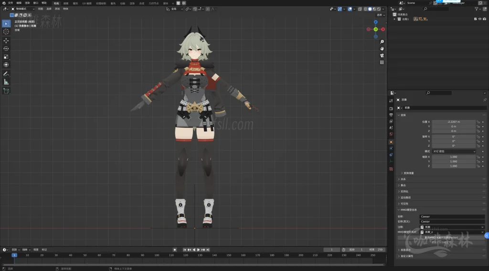Hide collection 合集1 with eye icon
489x271 pixels.
click(x=479, y=19)
